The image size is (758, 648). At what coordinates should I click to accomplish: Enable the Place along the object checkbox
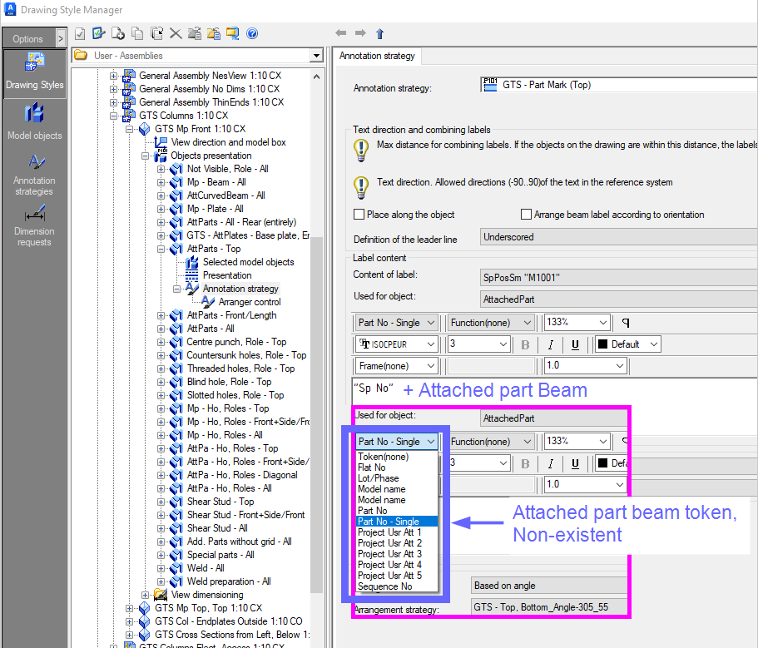[359, 214]
